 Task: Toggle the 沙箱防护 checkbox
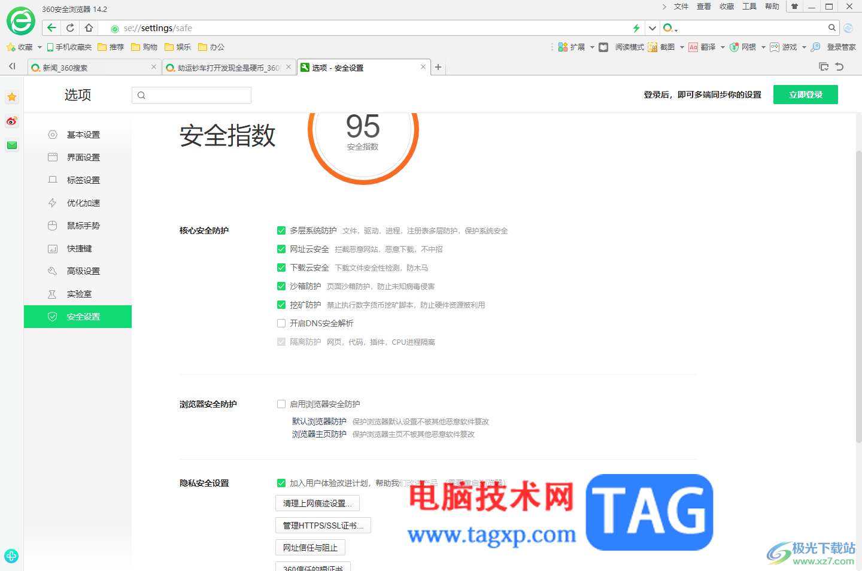(x=281, y=286)
